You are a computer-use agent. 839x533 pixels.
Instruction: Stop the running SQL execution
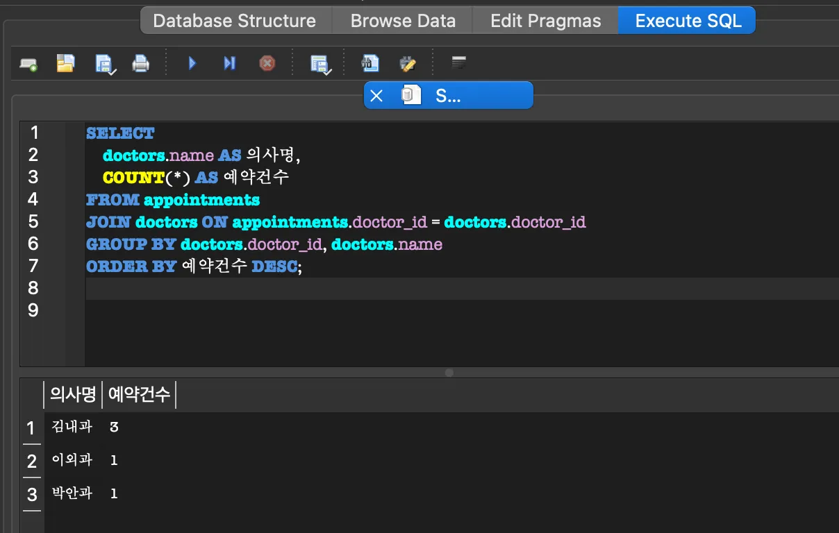pos(267,64)
